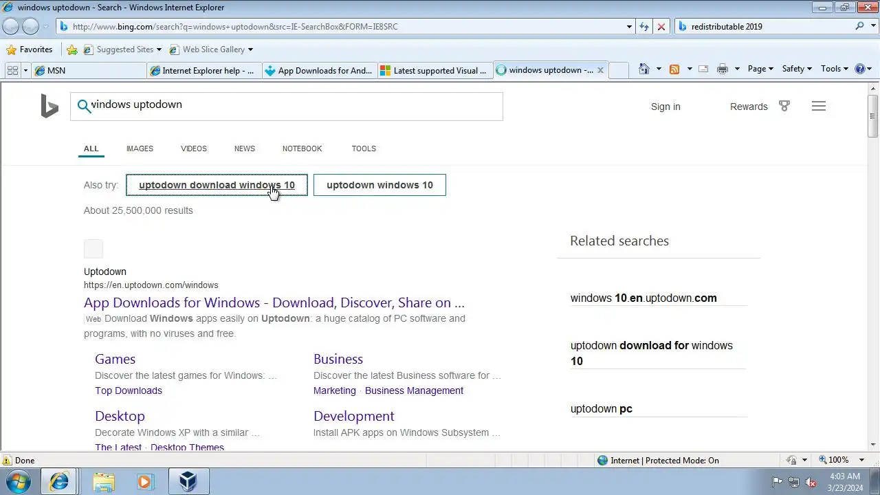Open the Windows Start button

coord(19,481)
